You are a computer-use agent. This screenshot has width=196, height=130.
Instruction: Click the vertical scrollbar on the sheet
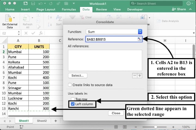tap(194, 51)
